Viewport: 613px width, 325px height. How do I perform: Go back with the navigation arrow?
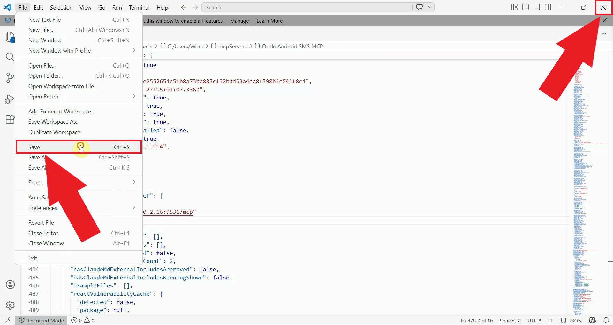click(184, 7)
